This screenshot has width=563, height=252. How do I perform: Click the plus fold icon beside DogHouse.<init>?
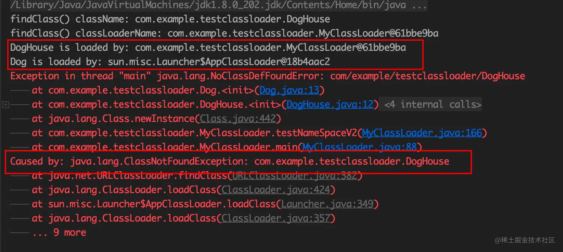[x=6, y=105]
